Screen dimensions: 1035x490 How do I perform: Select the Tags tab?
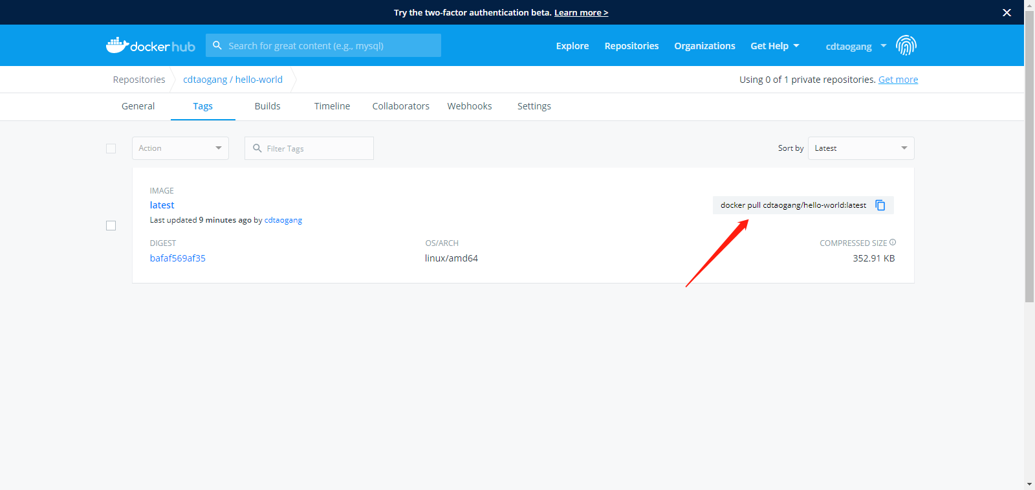coord(202,106)
